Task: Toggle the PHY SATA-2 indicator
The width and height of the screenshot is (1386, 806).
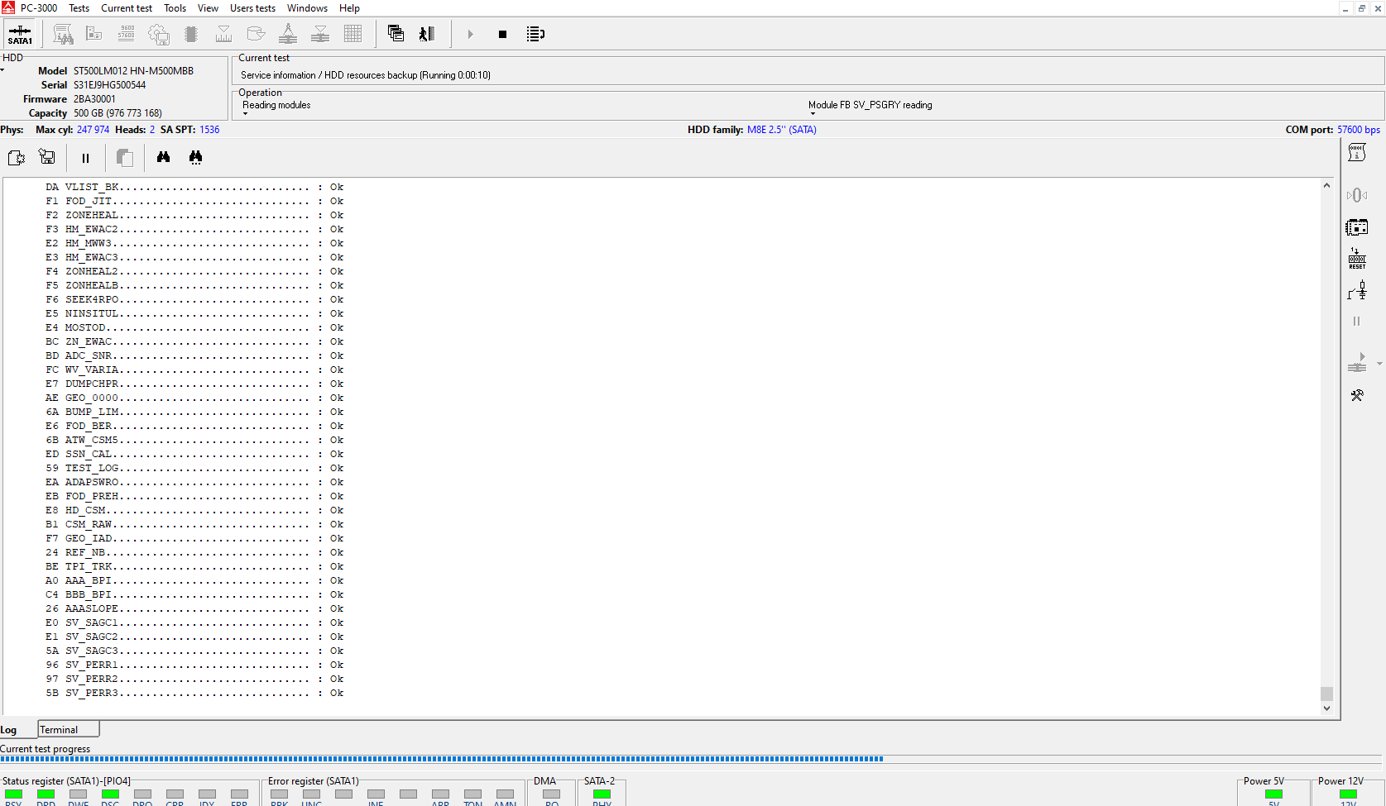Action: click(x=602, y=794)
